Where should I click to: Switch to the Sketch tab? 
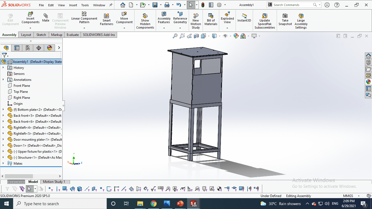coord(41,35)
